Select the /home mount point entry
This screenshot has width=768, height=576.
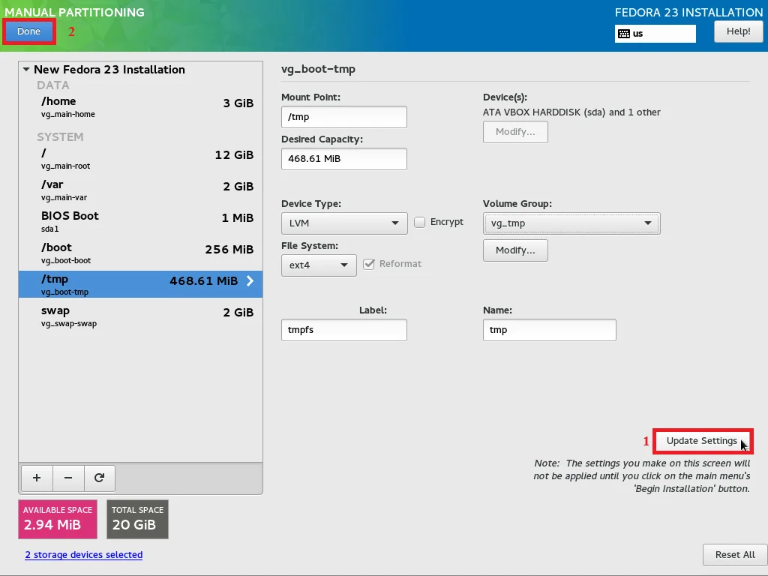(x=140, y=106)
